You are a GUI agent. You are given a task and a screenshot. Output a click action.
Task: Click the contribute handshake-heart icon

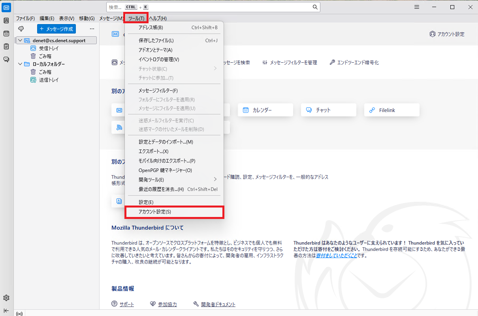[x=153, y=304]
